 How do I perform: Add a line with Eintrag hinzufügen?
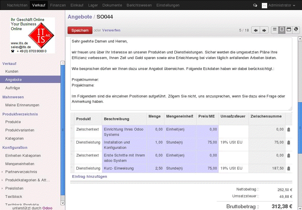point(89,177)
